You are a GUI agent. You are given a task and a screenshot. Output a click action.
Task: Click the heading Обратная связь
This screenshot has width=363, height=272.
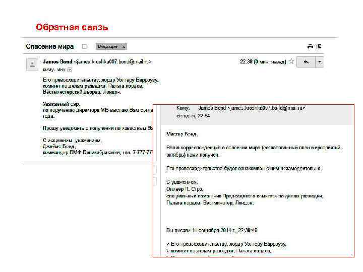click(72, 27)
